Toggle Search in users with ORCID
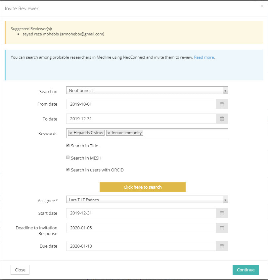Image resolution: width=268 pixels, height=280 pixels. (68, 169)
